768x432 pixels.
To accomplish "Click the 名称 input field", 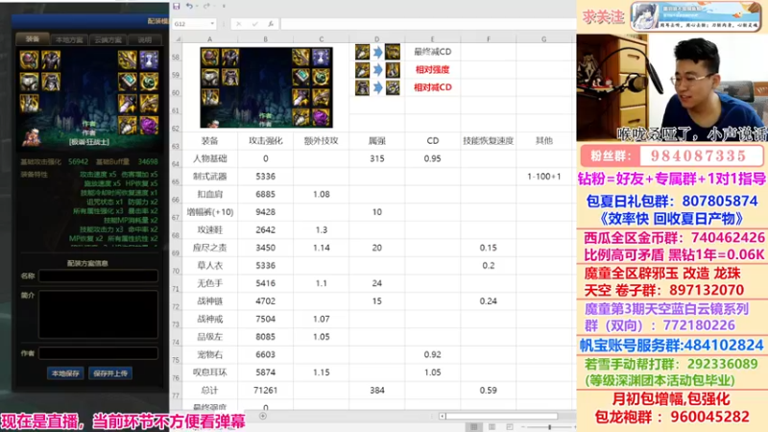I will point(99,276).
